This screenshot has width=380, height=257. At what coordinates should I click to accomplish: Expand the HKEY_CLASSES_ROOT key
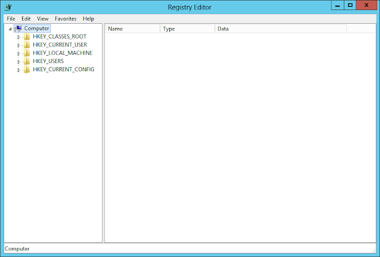pyautogui.click(x=18, y=37)
